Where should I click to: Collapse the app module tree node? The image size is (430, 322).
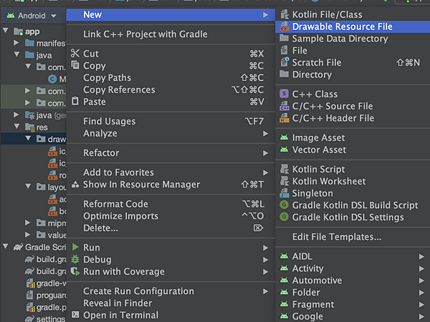(5, 30)
